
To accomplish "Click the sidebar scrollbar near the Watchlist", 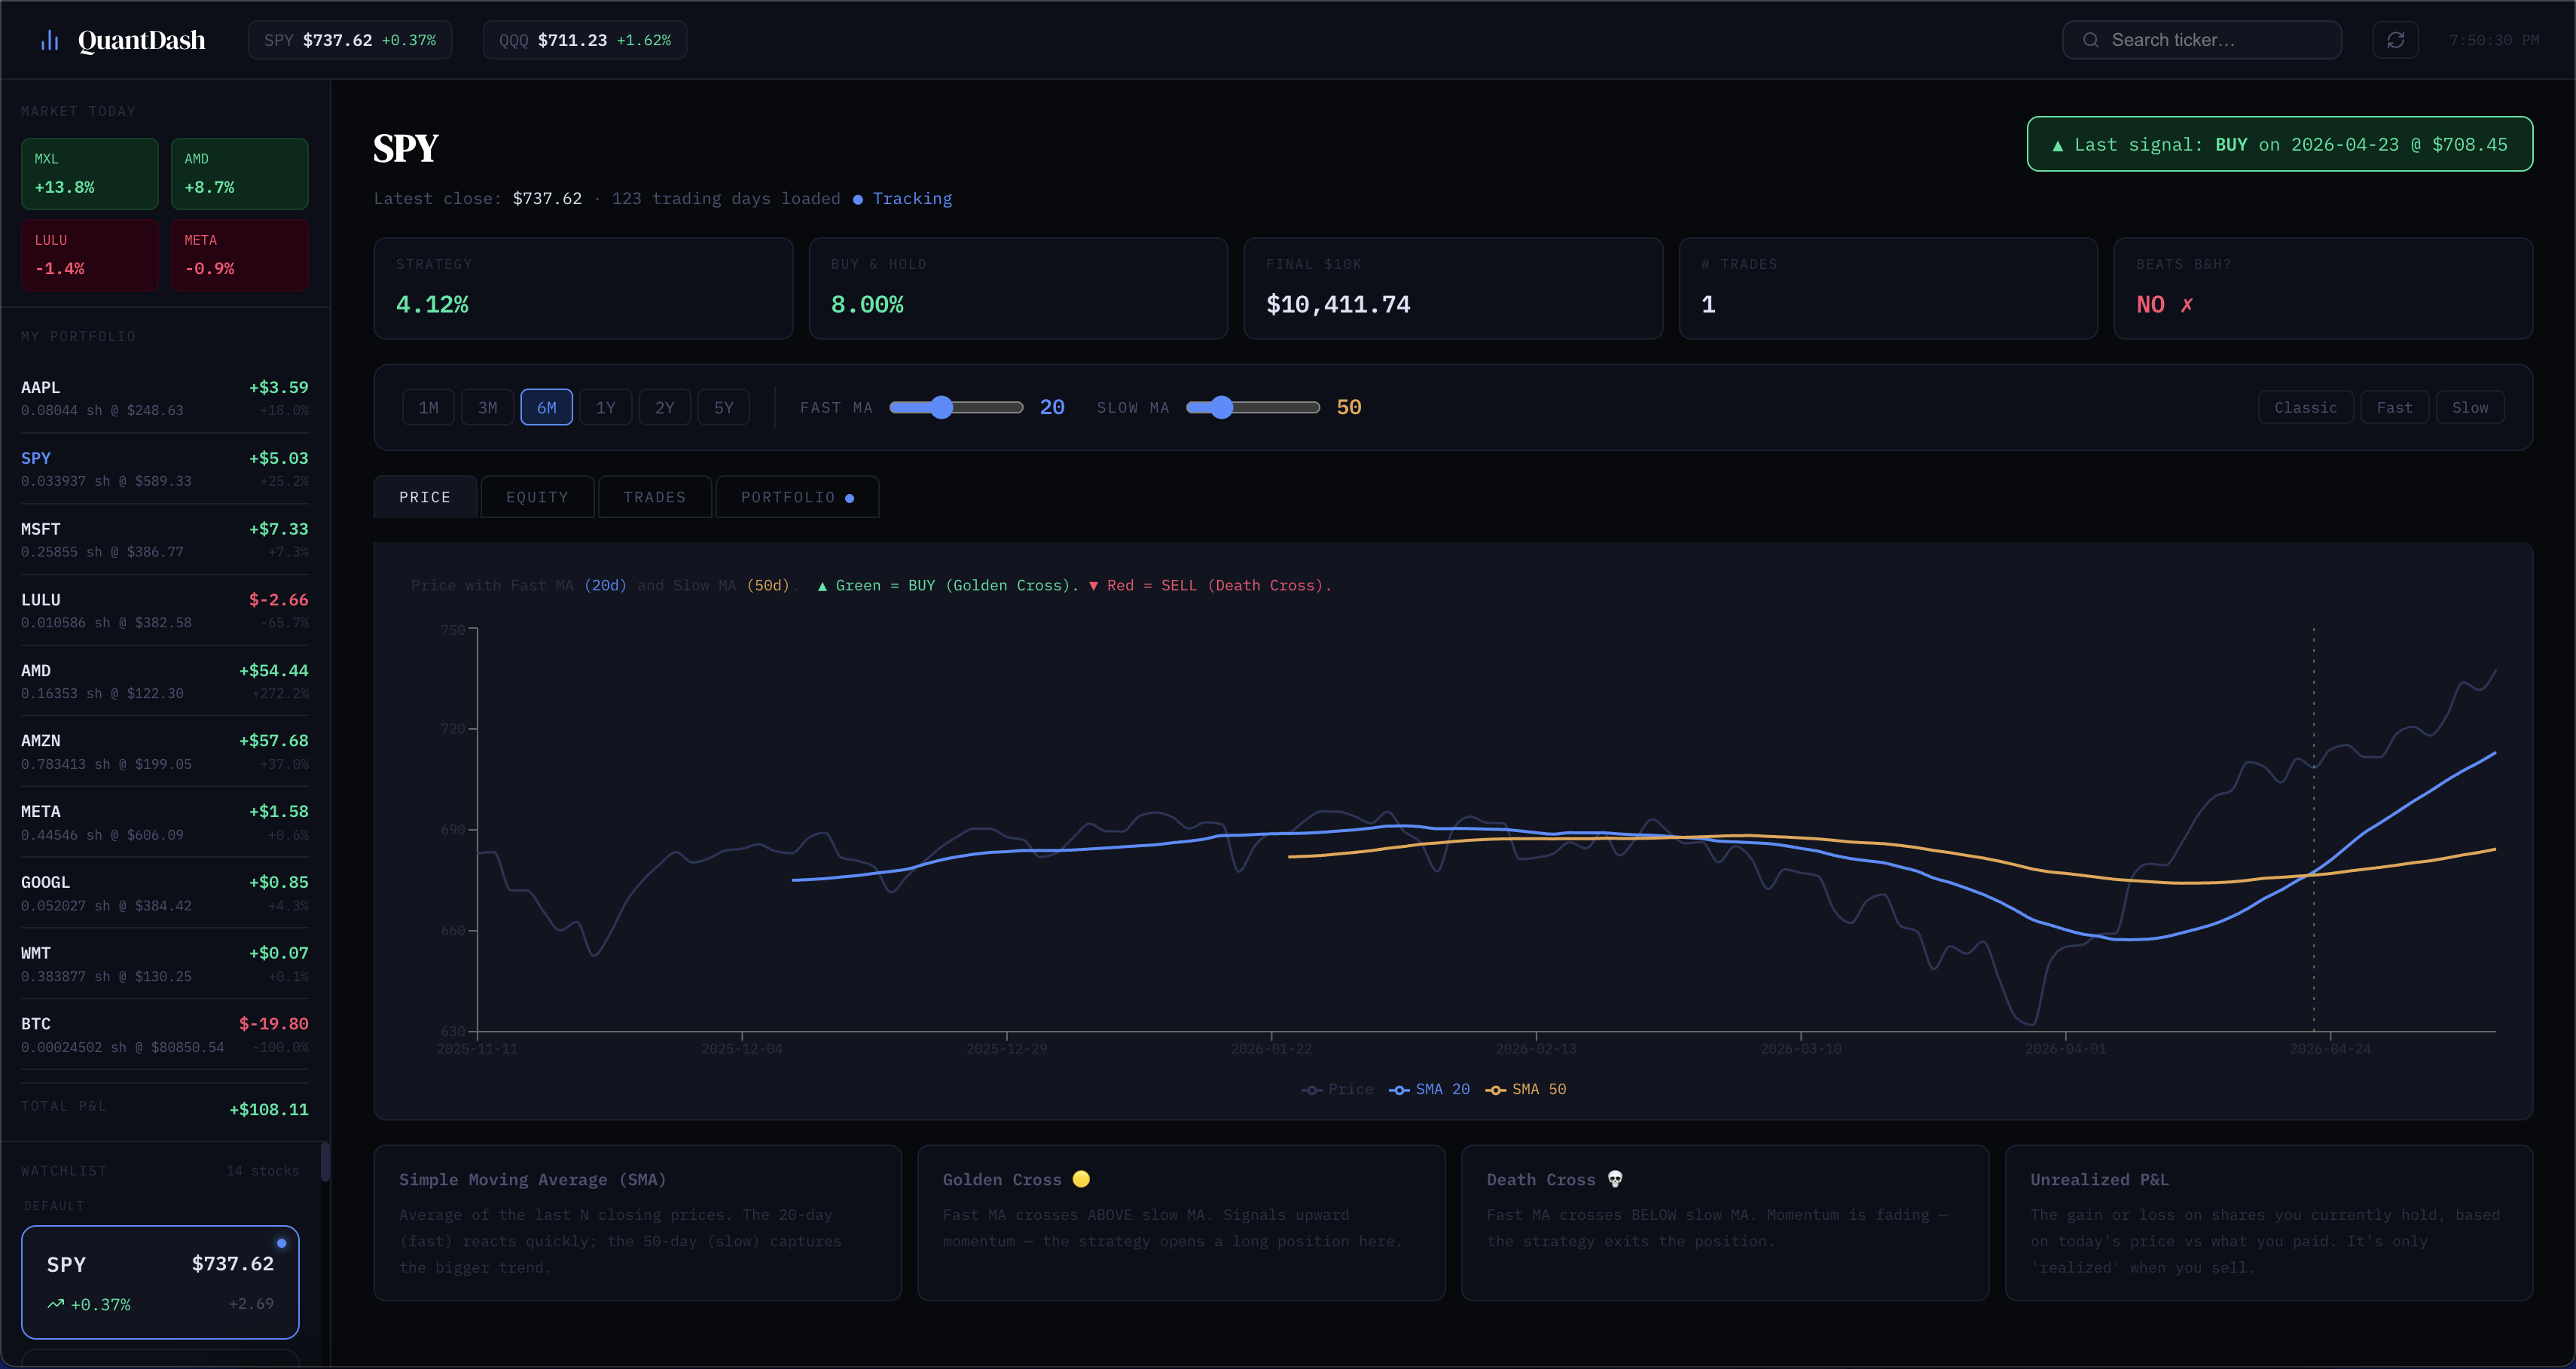I will 325,1161.
